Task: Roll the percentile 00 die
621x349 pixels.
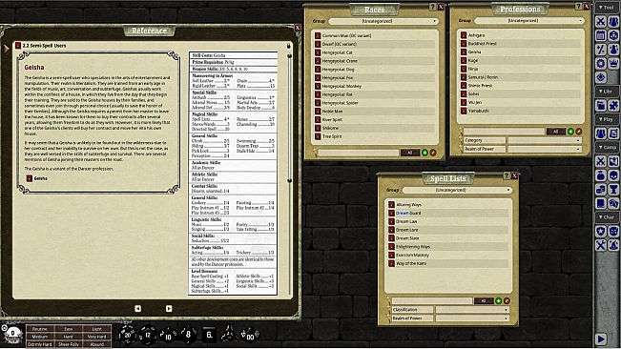Action: tap(250, 335)
